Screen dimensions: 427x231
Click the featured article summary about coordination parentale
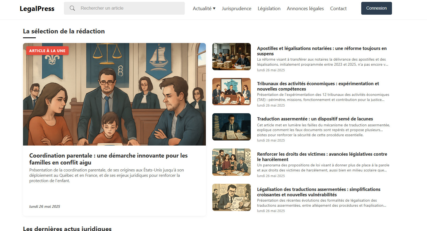[107, 175]
